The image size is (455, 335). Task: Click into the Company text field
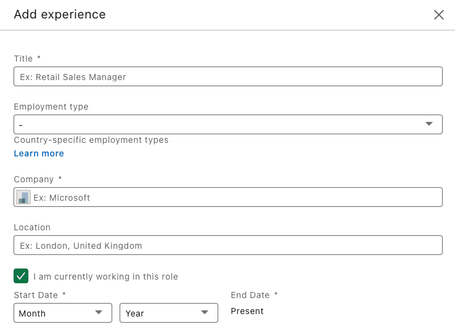(228, 197)
